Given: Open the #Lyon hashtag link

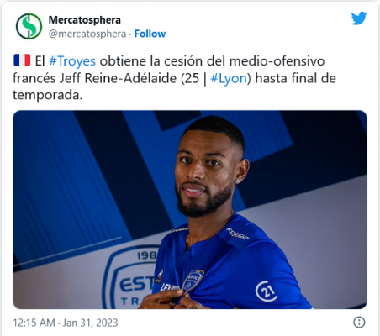Looking at the screenshot, I should tap(229, 78).
